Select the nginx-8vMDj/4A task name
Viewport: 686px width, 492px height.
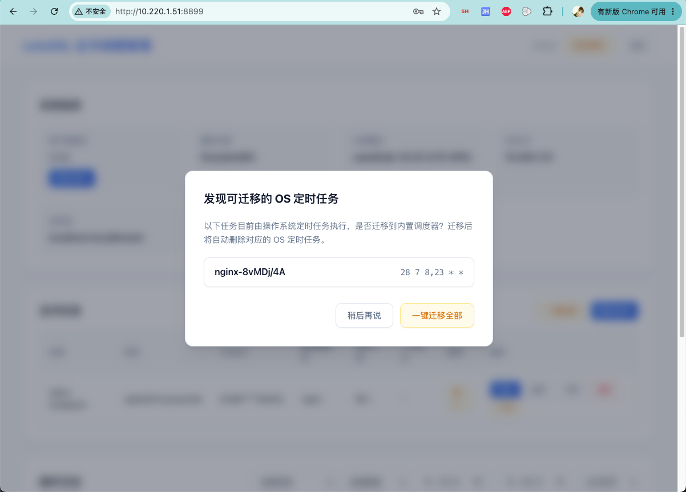250,272
